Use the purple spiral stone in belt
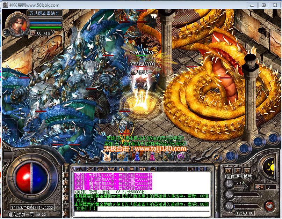Image resolution: width=282 pixels, height=219 pixels. tap(182, 156)
